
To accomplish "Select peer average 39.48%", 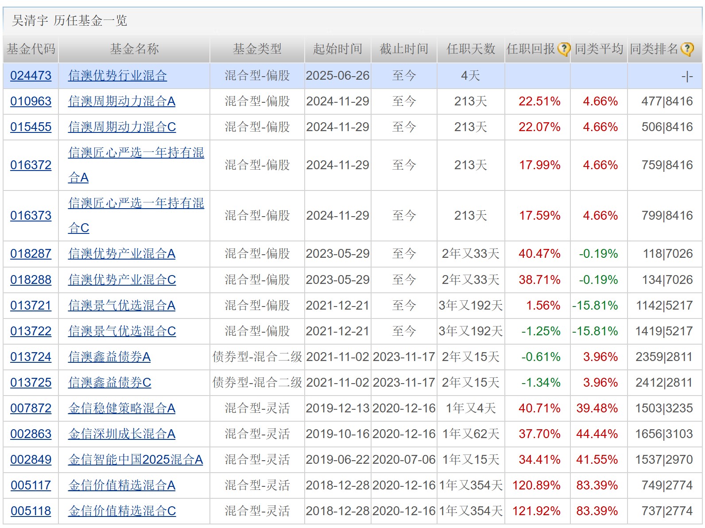I will [x=597, y=408].
